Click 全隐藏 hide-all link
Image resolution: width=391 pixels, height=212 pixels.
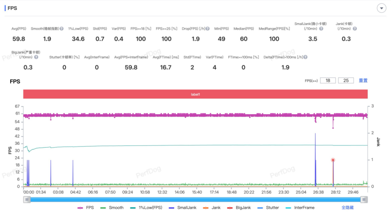[347, 208]
